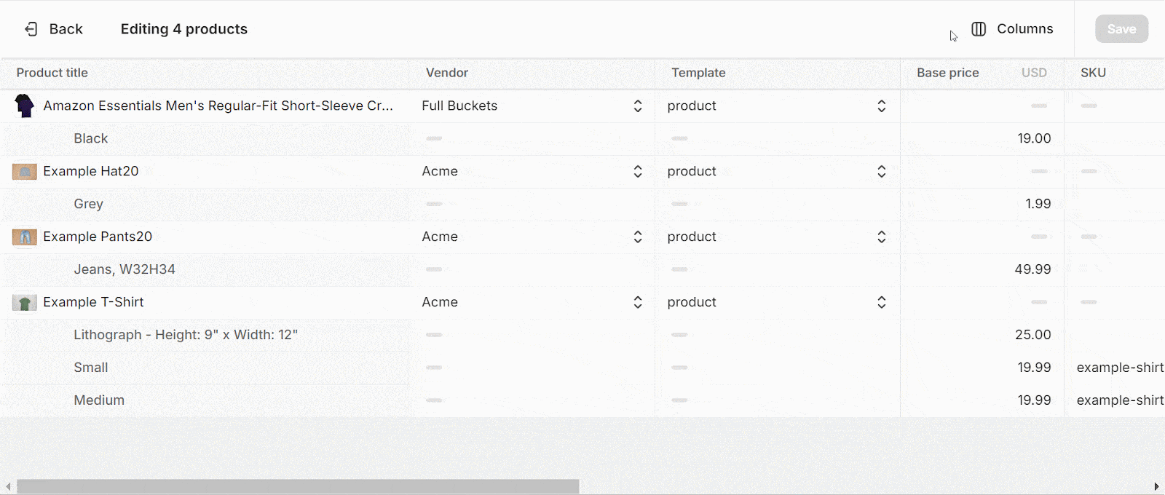Click the Vendor column header
The height and width of the screenshot is (495, 1165).
(x=447, y=73)
